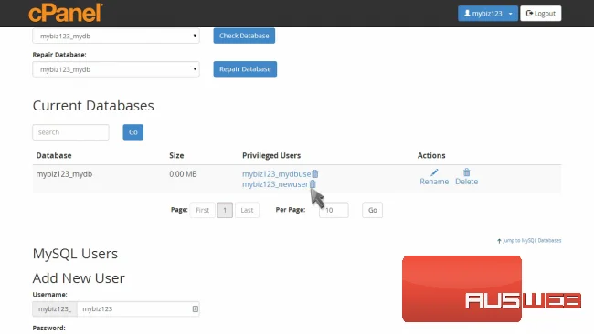
Task: Jump to MySQL Databases link
Action: pyautogui.click(x=529, y=241)
